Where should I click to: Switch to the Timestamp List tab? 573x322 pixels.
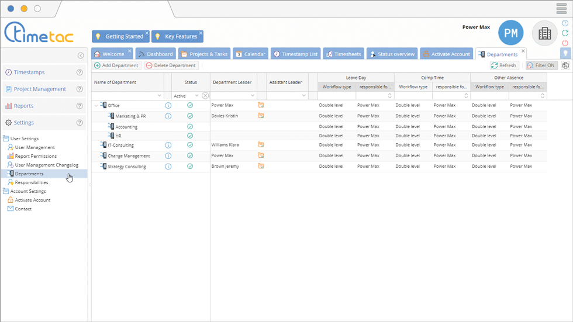pyautogui.click(x=296, y=54)
